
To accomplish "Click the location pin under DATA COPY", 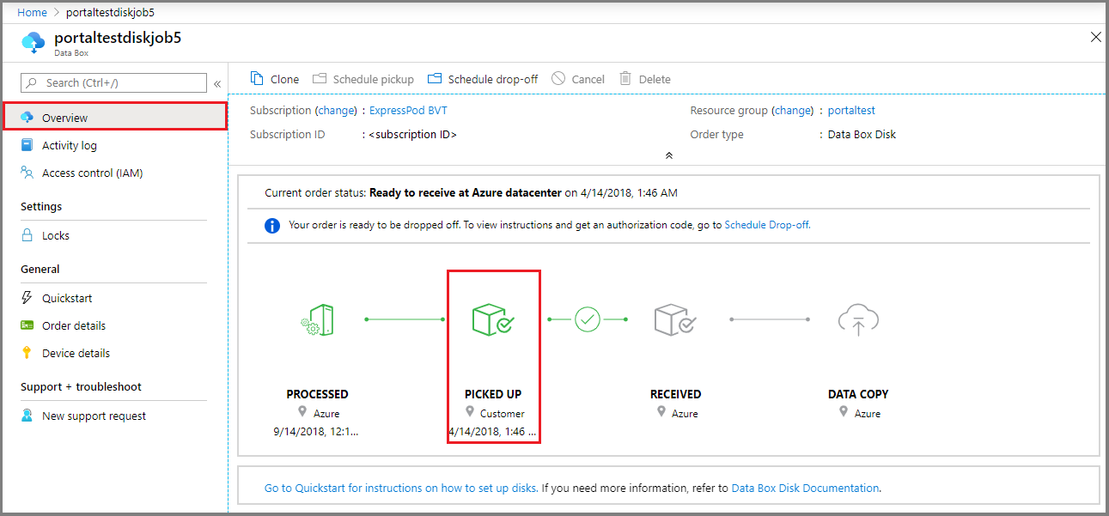I will [844, 413].
